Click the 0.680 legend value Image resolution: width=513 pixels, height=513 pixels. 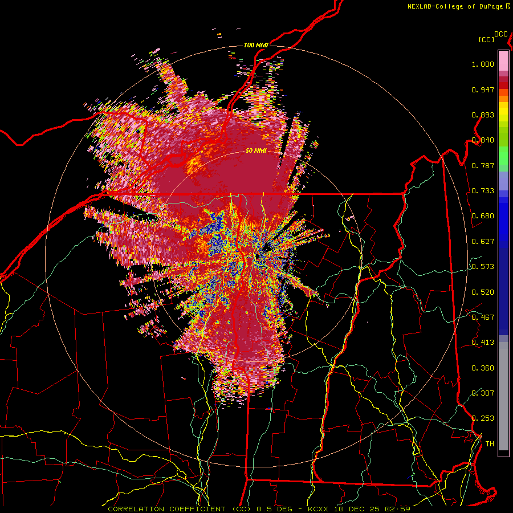click(x=483, y=216)
